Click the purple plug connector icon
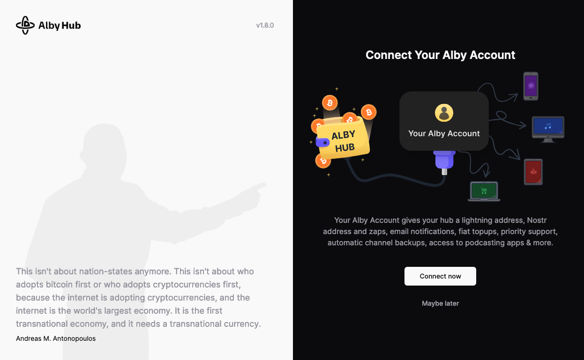 pos(444,160)
